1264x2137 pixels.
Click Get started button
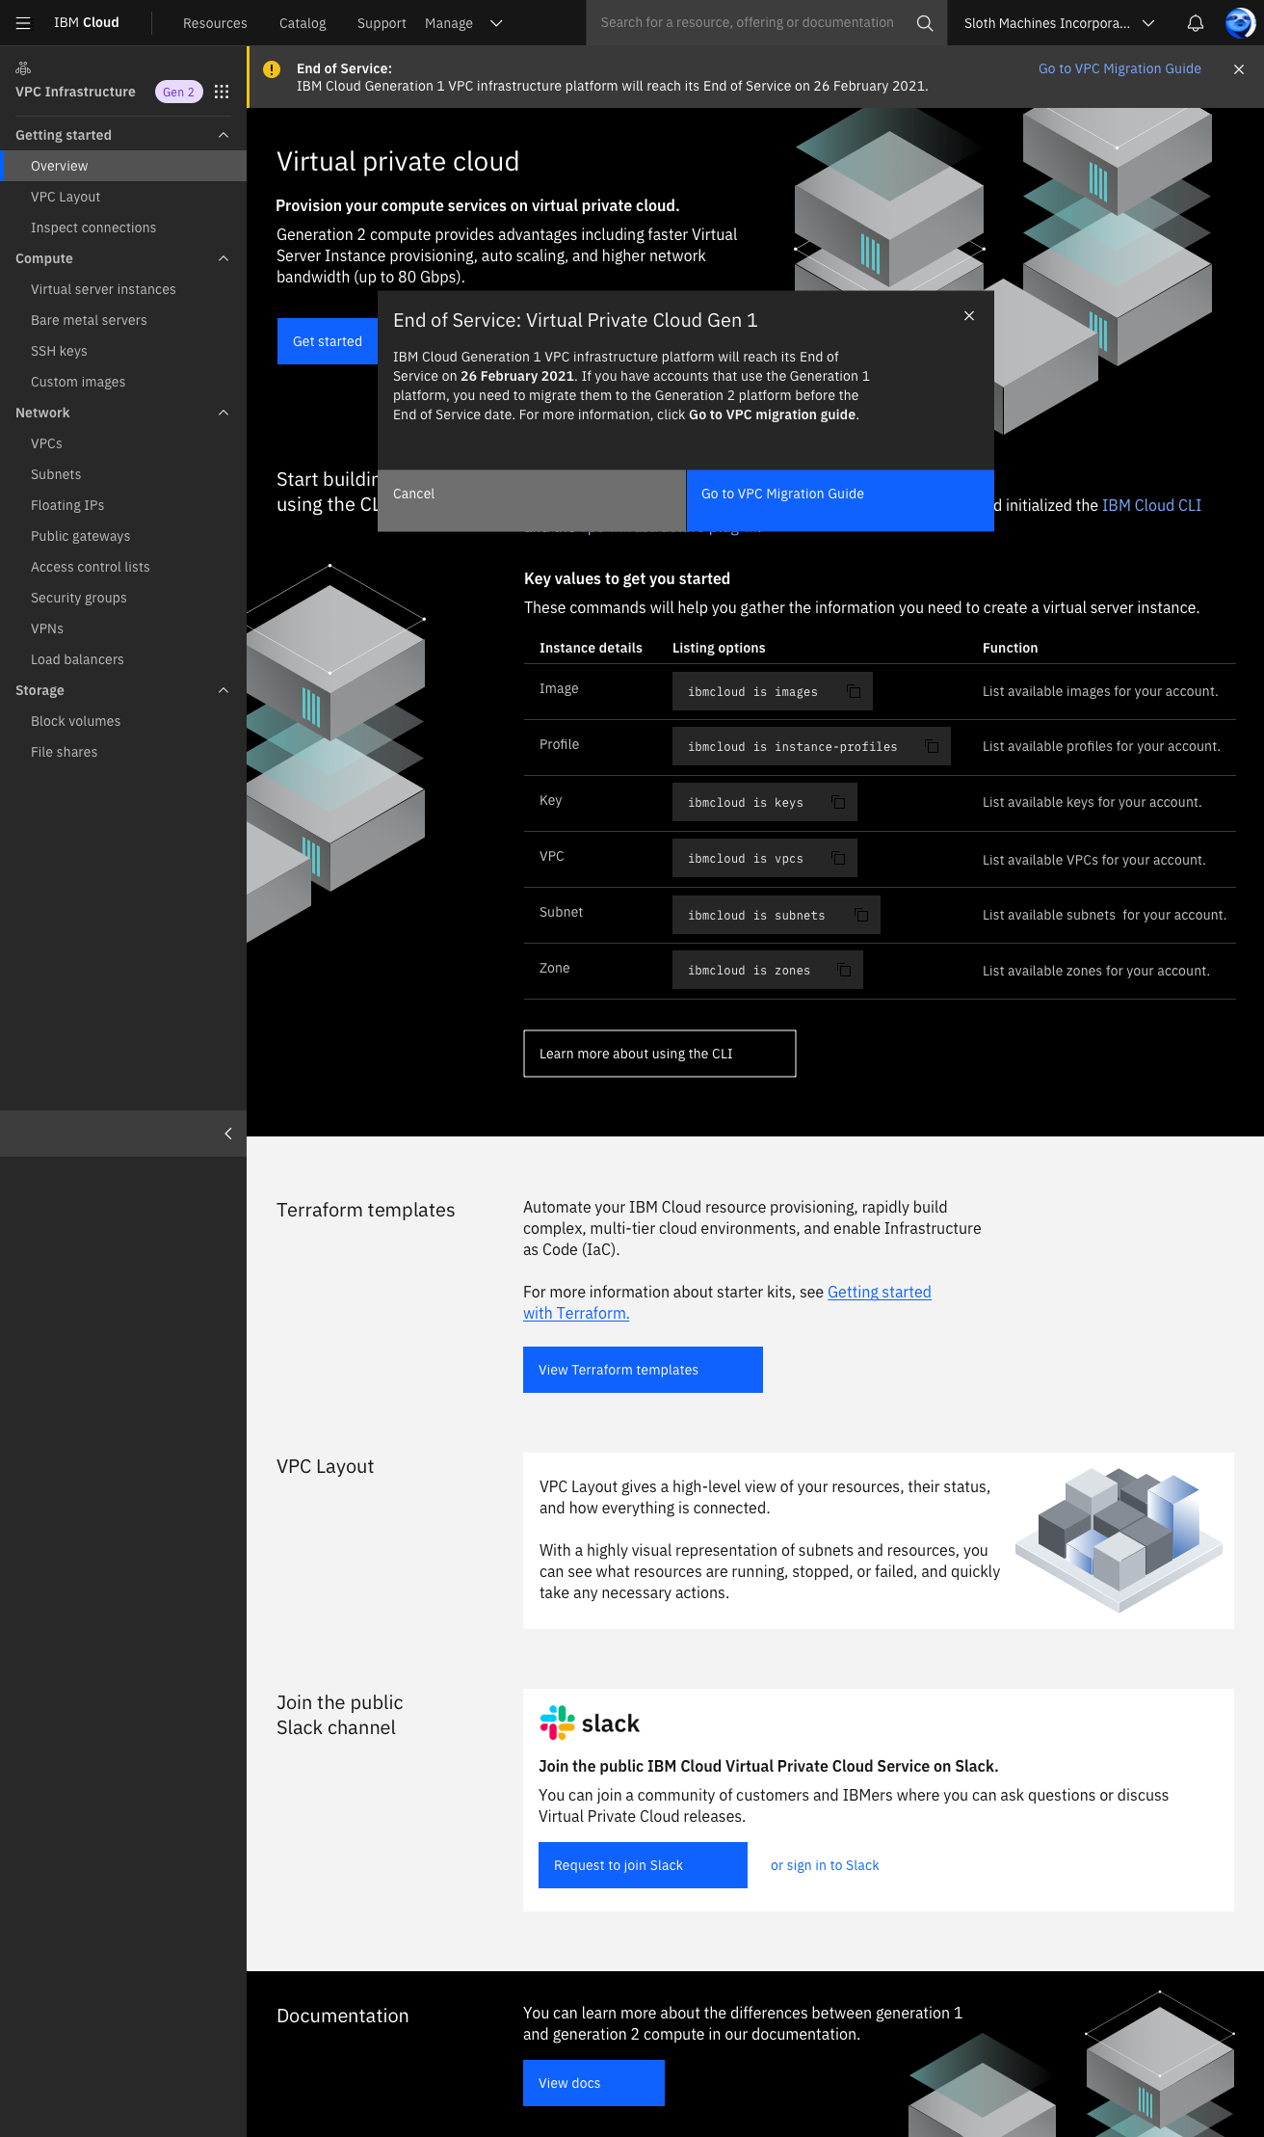328,341
